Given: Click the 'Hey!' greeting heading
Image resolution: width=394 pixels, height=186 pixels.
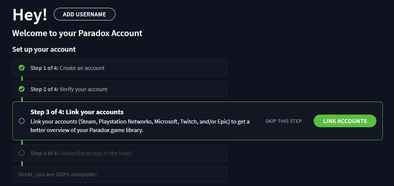Looking at the screenshot, I should [30, 15].
